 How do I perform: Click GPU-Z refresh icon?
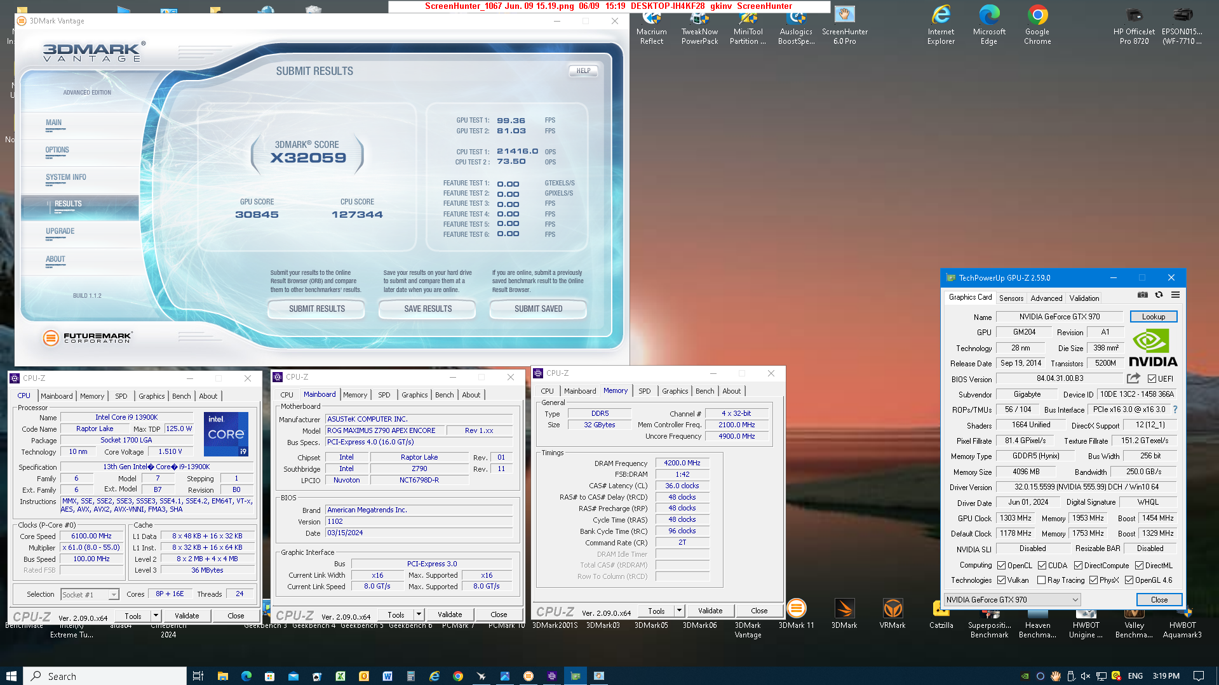coord(1159,295)
